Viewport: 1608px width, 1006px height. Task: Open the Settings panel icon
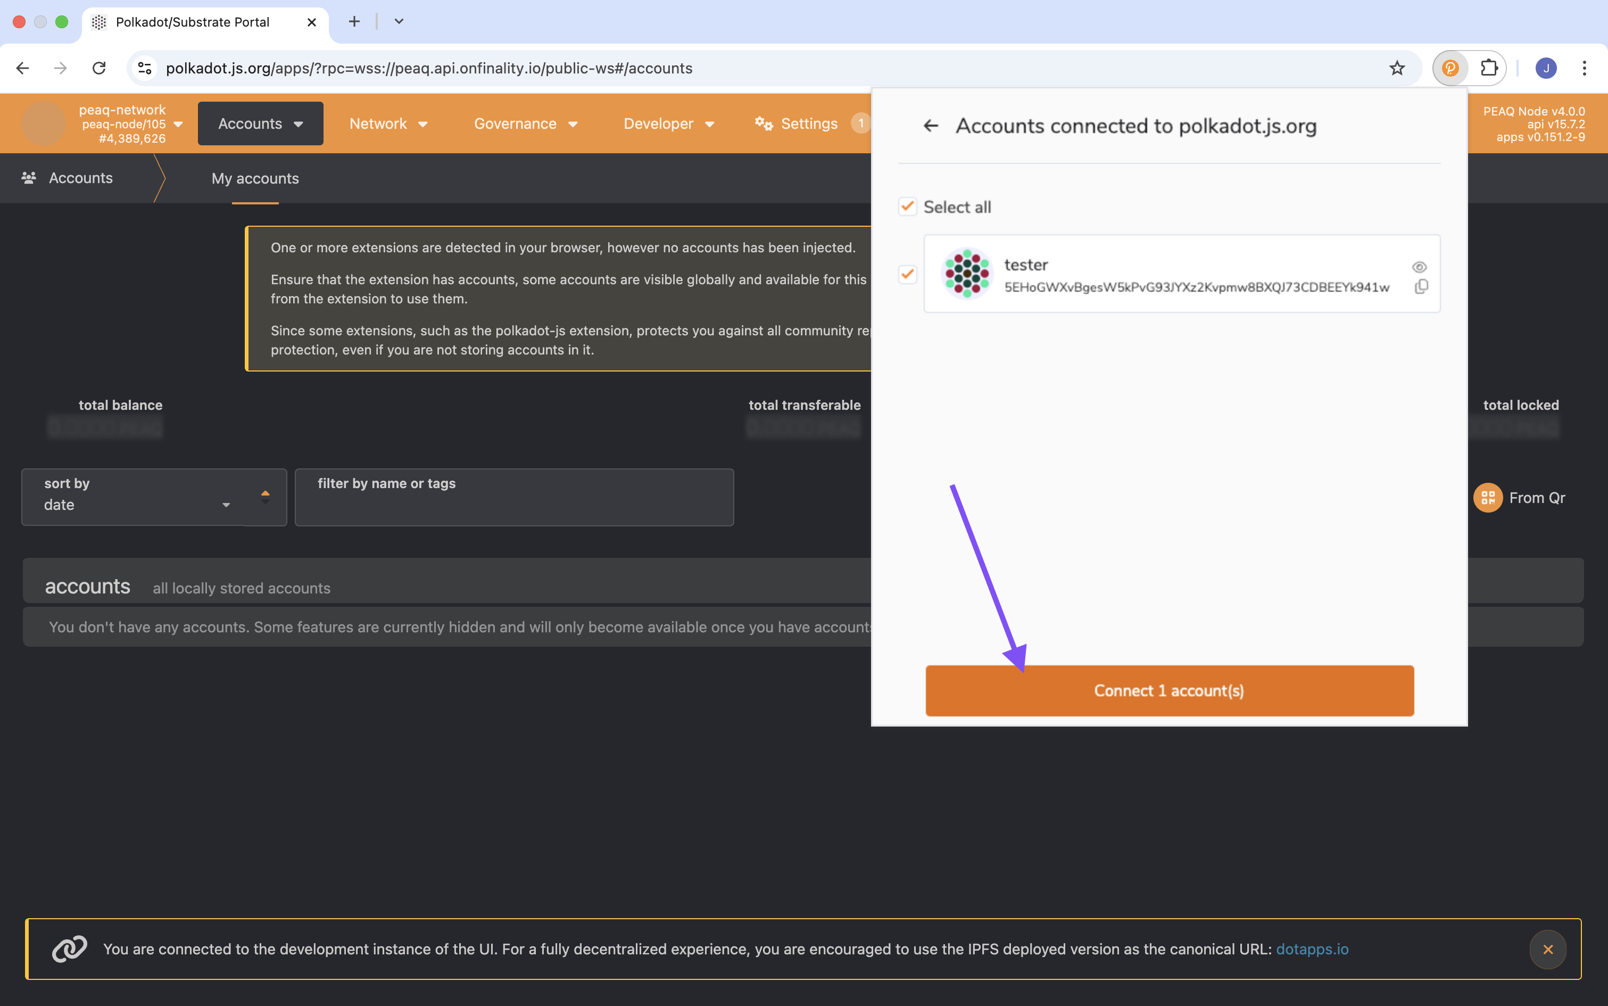point(763,123)
